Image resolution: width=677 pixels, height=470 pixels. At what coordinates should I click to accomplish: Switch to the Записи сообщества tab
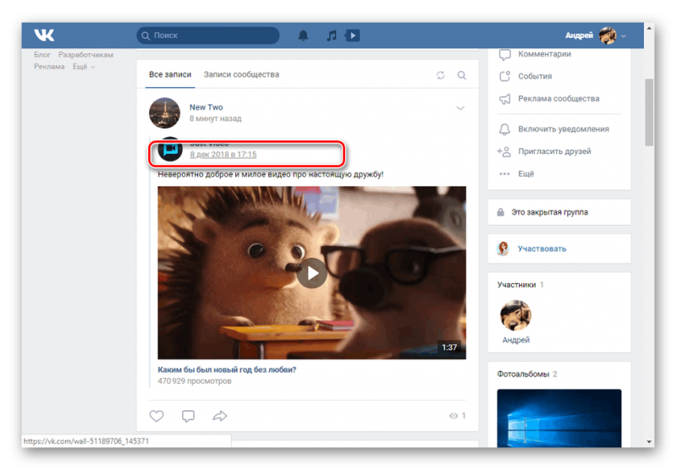pyautogui.click(x=241, y=74)
